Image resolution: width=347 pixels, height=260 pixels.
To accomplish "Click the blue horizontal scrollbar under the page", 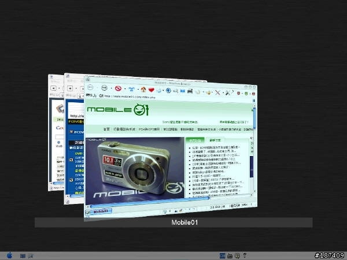I will click(149, 203).
